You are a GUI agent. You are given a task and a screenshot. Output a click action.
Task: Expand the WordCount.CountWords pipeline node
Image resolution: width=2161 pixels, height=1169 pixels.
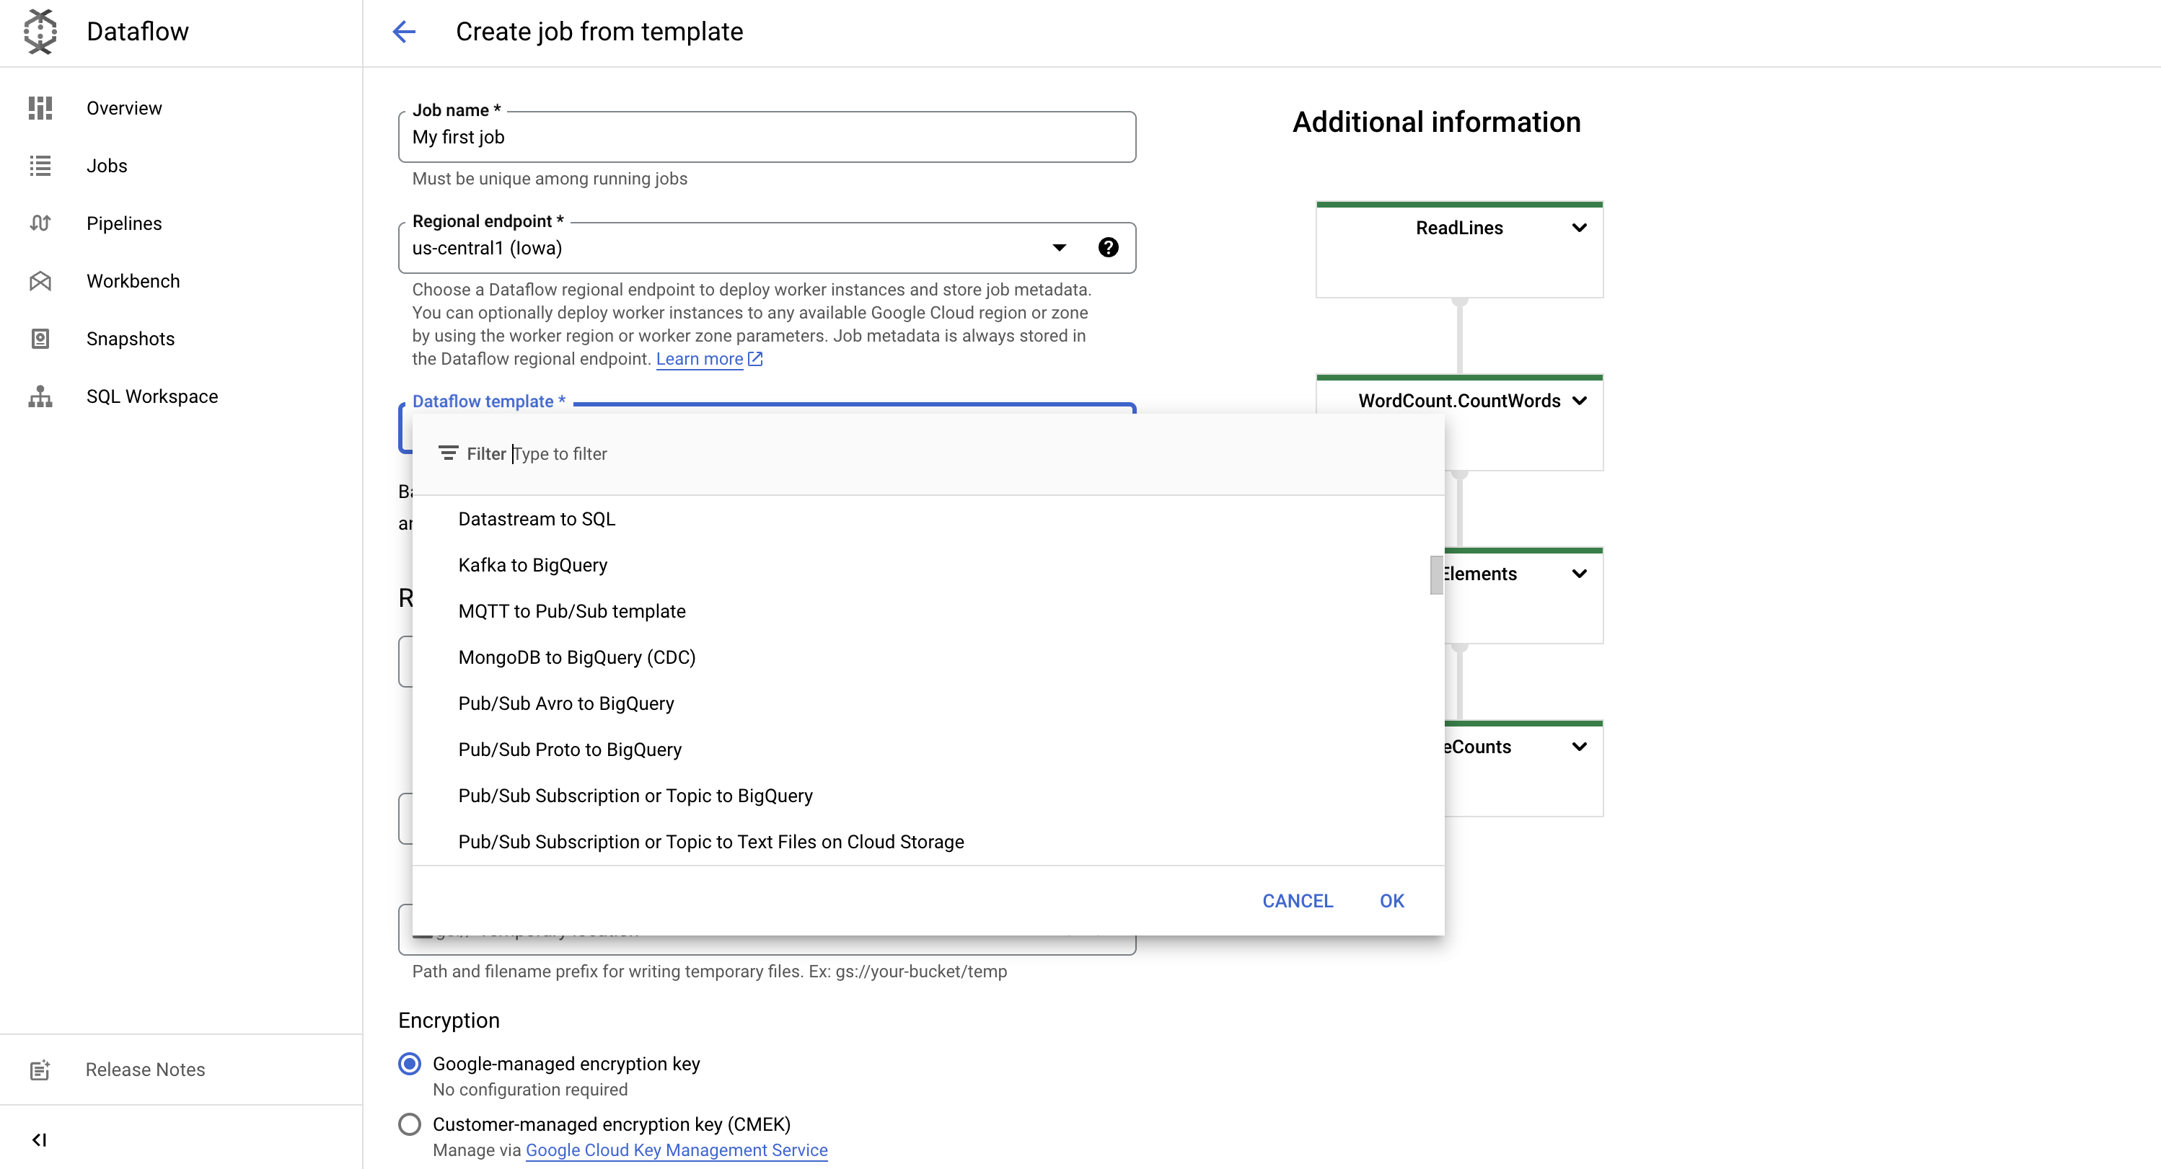(x=1579, y=400)
